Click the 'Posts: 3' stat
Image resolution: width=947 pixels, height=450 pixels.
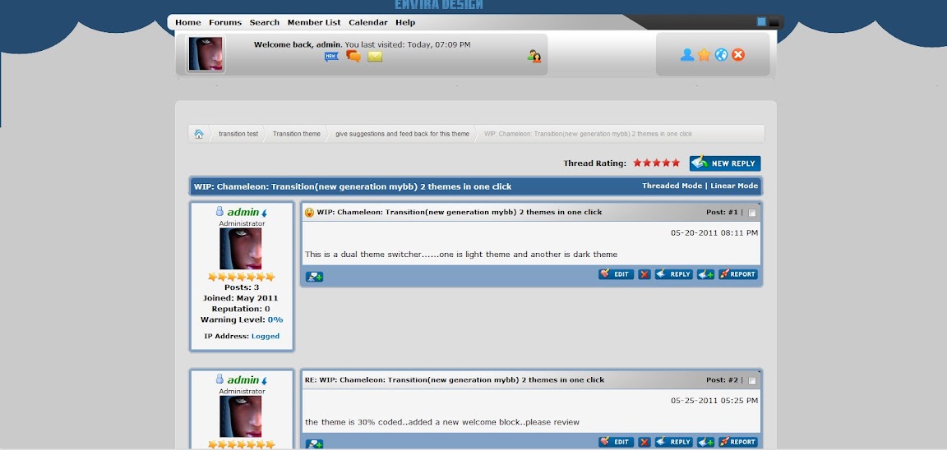click(x=242, y=287)
